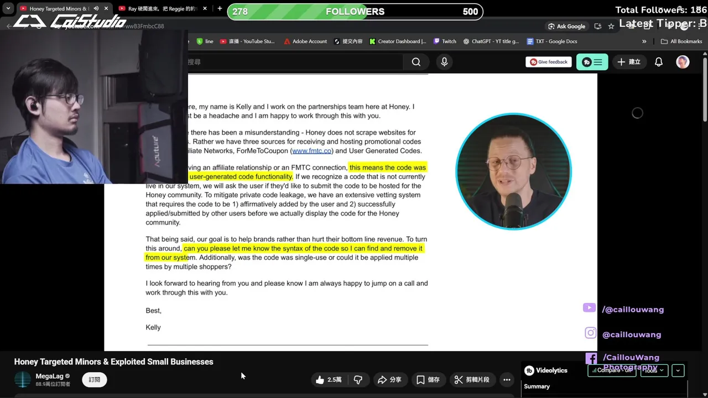Like the video with thumbs-up
The height and width of the screenshot is (398, 708).
[329, 380]
